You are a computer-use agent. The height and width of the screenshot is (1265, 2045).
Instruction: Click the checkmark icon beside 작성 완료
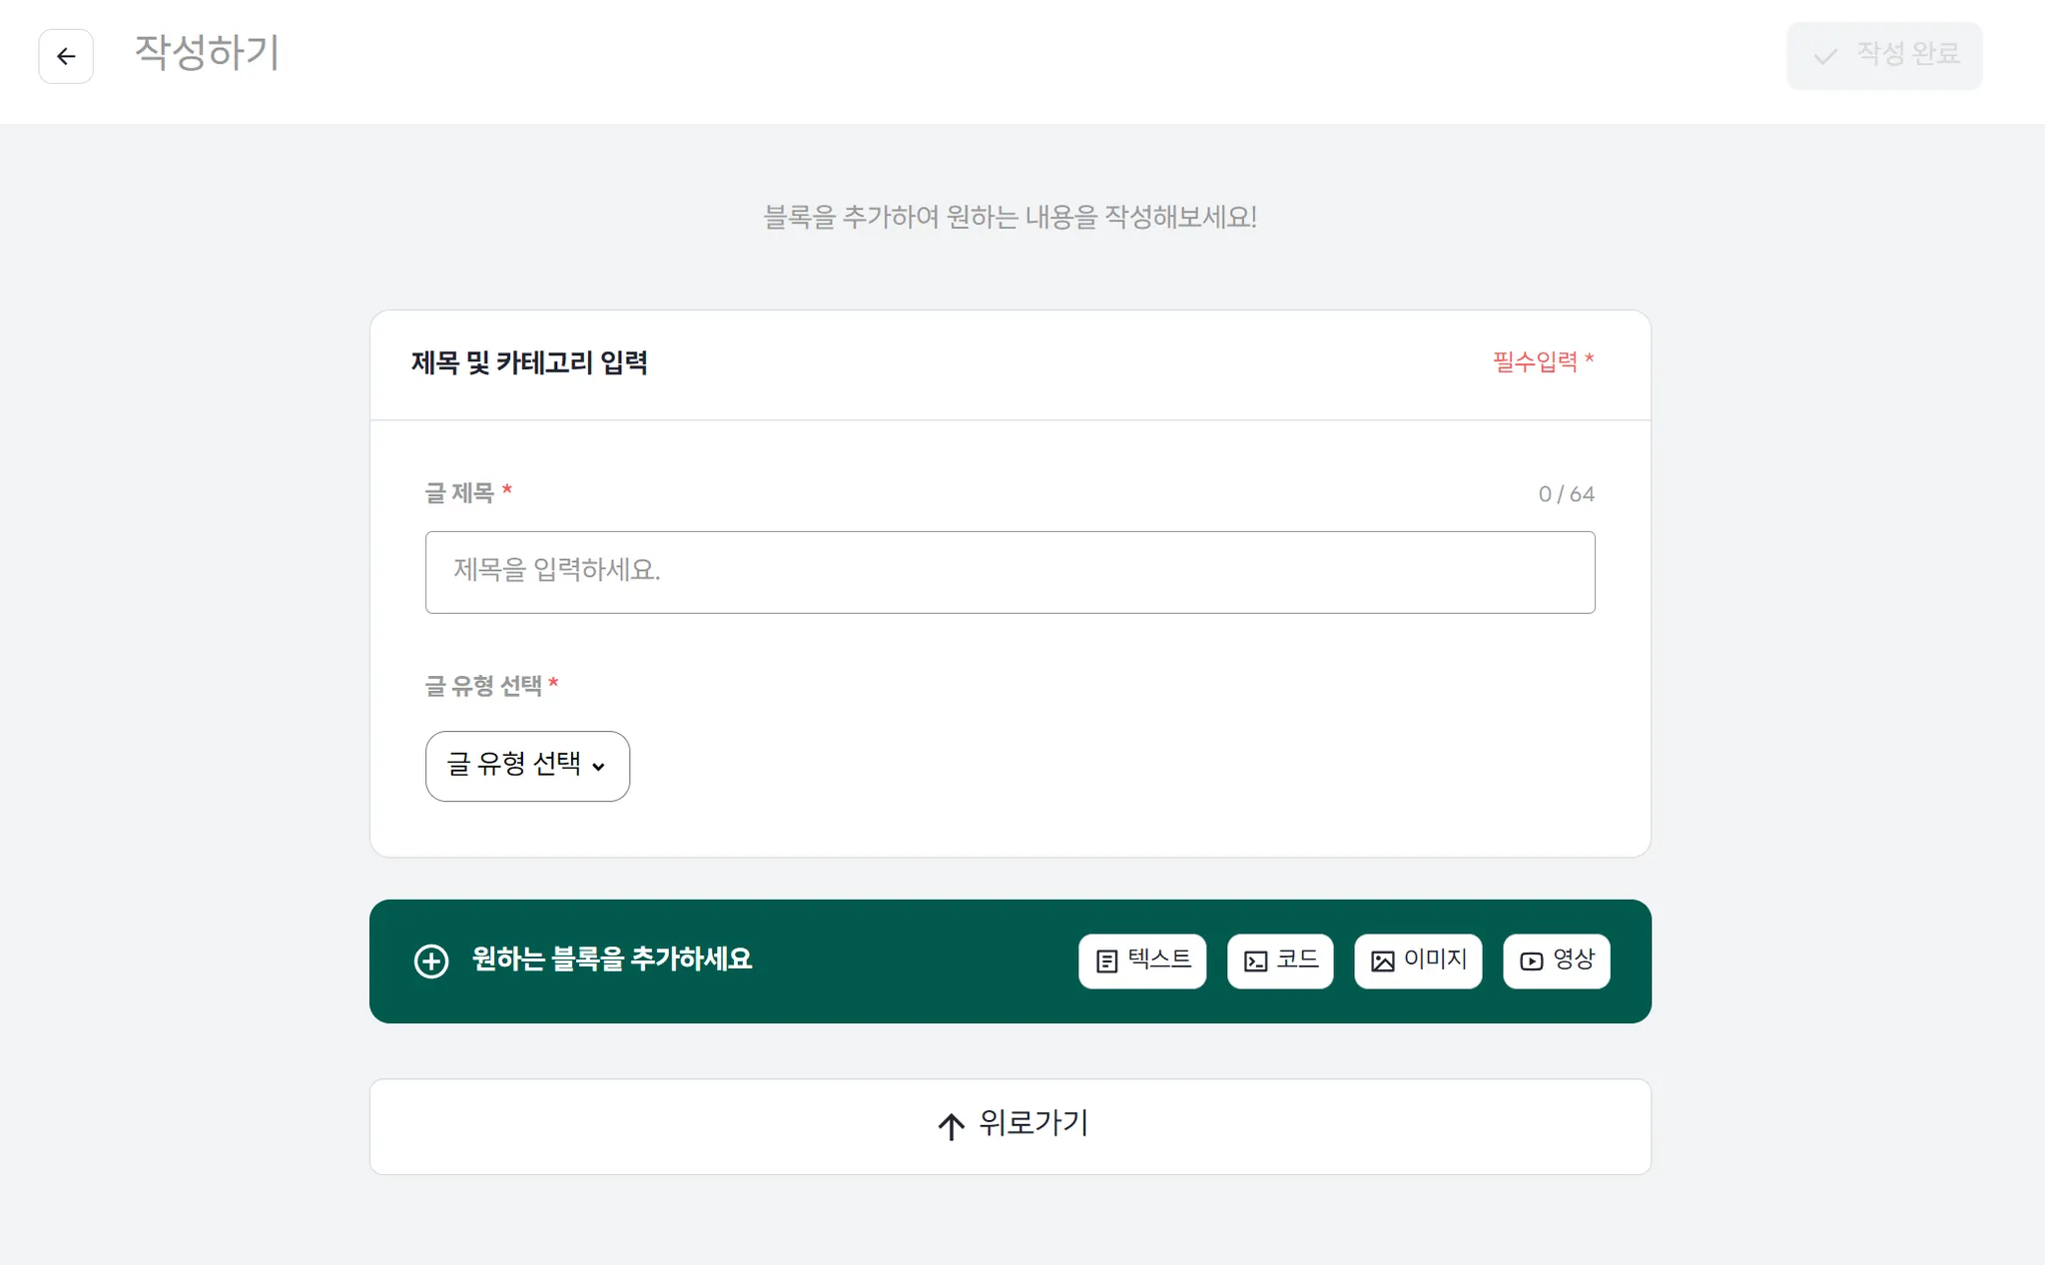click(x=1825, y=56)
